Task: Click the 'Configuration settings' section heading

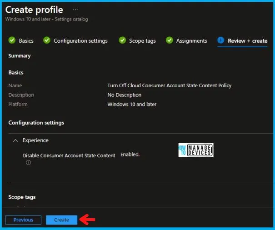Action: [x=36, y=123]
